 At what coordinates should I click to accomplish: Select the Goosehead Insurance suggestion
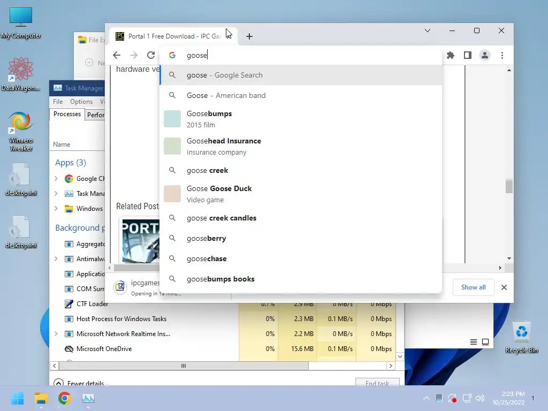pos(301,147)
